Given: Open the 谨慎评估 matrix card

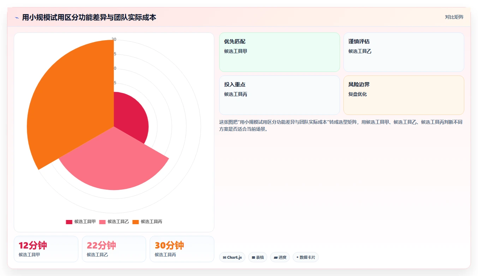Looking at the screenshot, I should 404,52.
